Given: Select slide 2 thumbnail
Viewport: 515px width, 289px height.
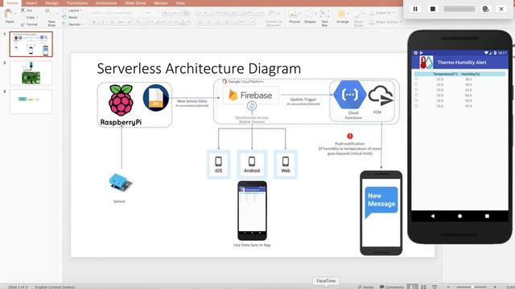Looking at the screenshot, I should click(x=31, y=73).
